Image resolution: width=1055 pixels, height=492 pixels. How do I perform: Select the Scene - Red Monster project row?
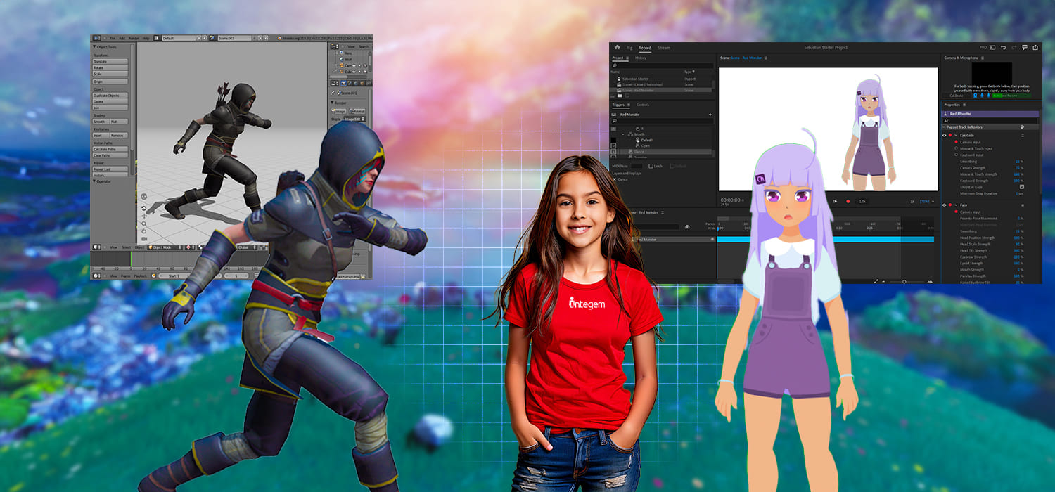pos(661,90)
